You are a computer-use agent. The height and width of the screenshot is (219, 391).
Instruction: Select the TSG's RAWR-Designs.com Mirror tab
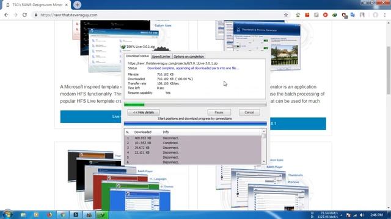tap(37, 5)
